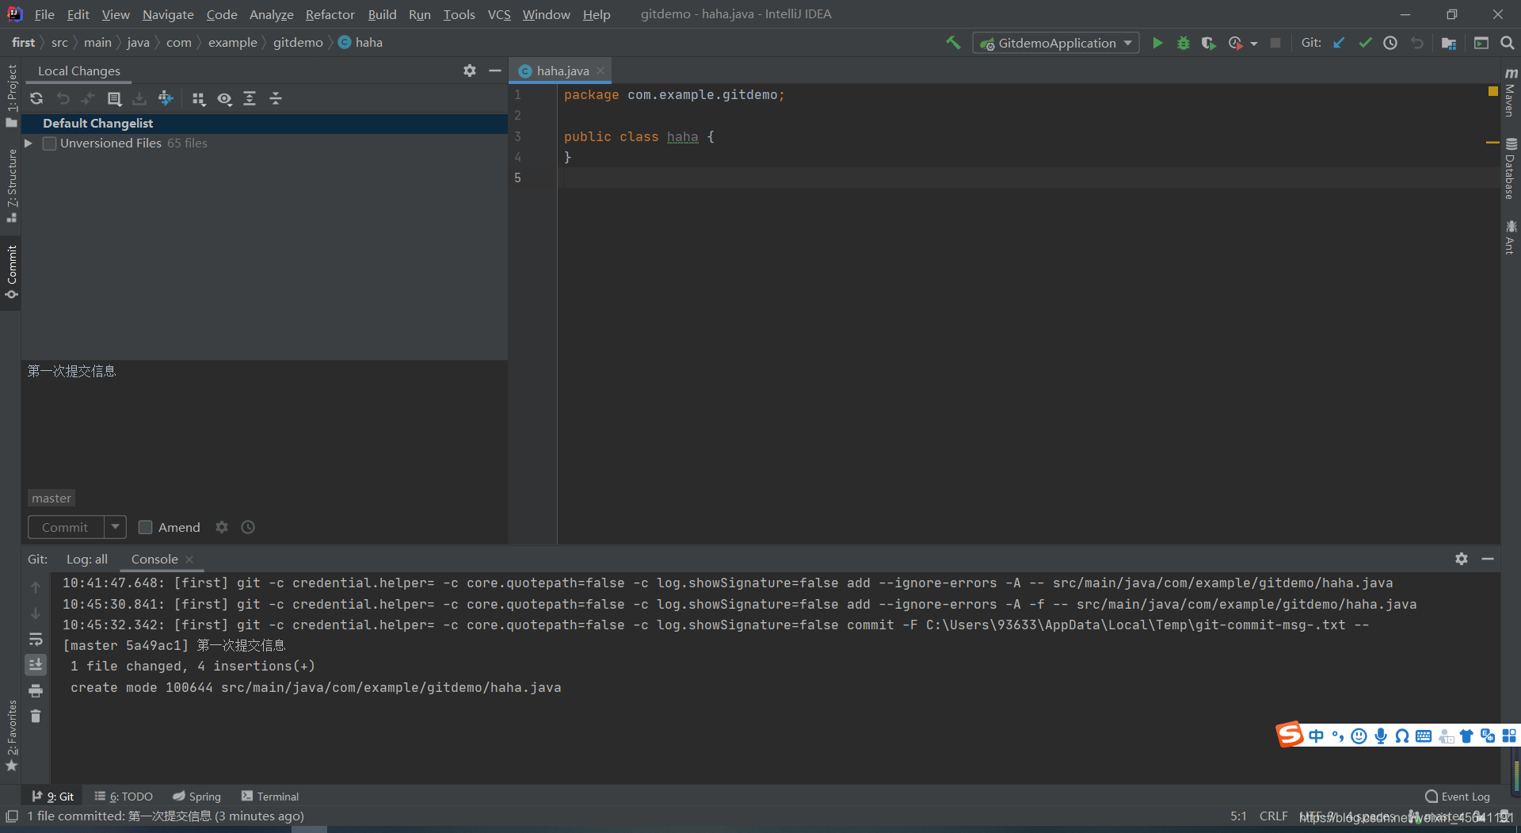Screen dimensions: 1521x833
Task: Run GitdemoApplication with green play icon
Action: point(1157,43)
